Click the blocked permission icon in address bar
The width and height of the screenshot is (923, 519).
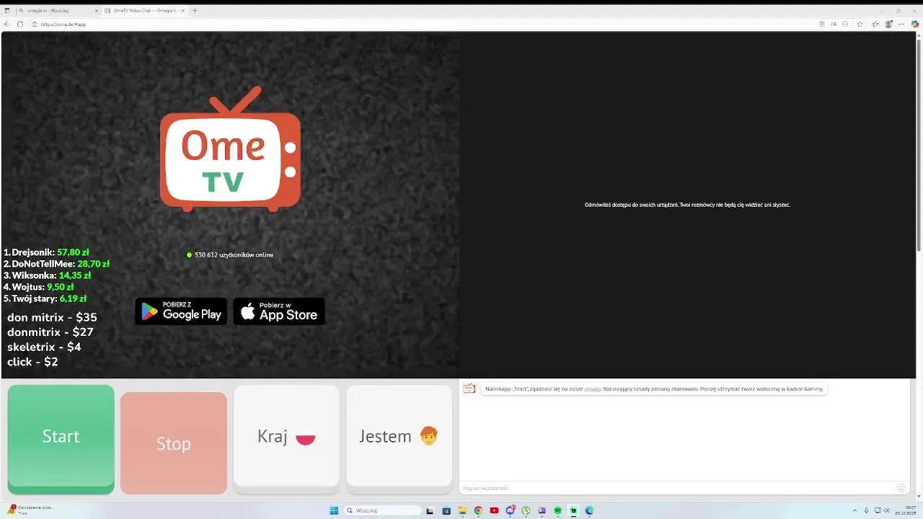[x=845, y=24]
